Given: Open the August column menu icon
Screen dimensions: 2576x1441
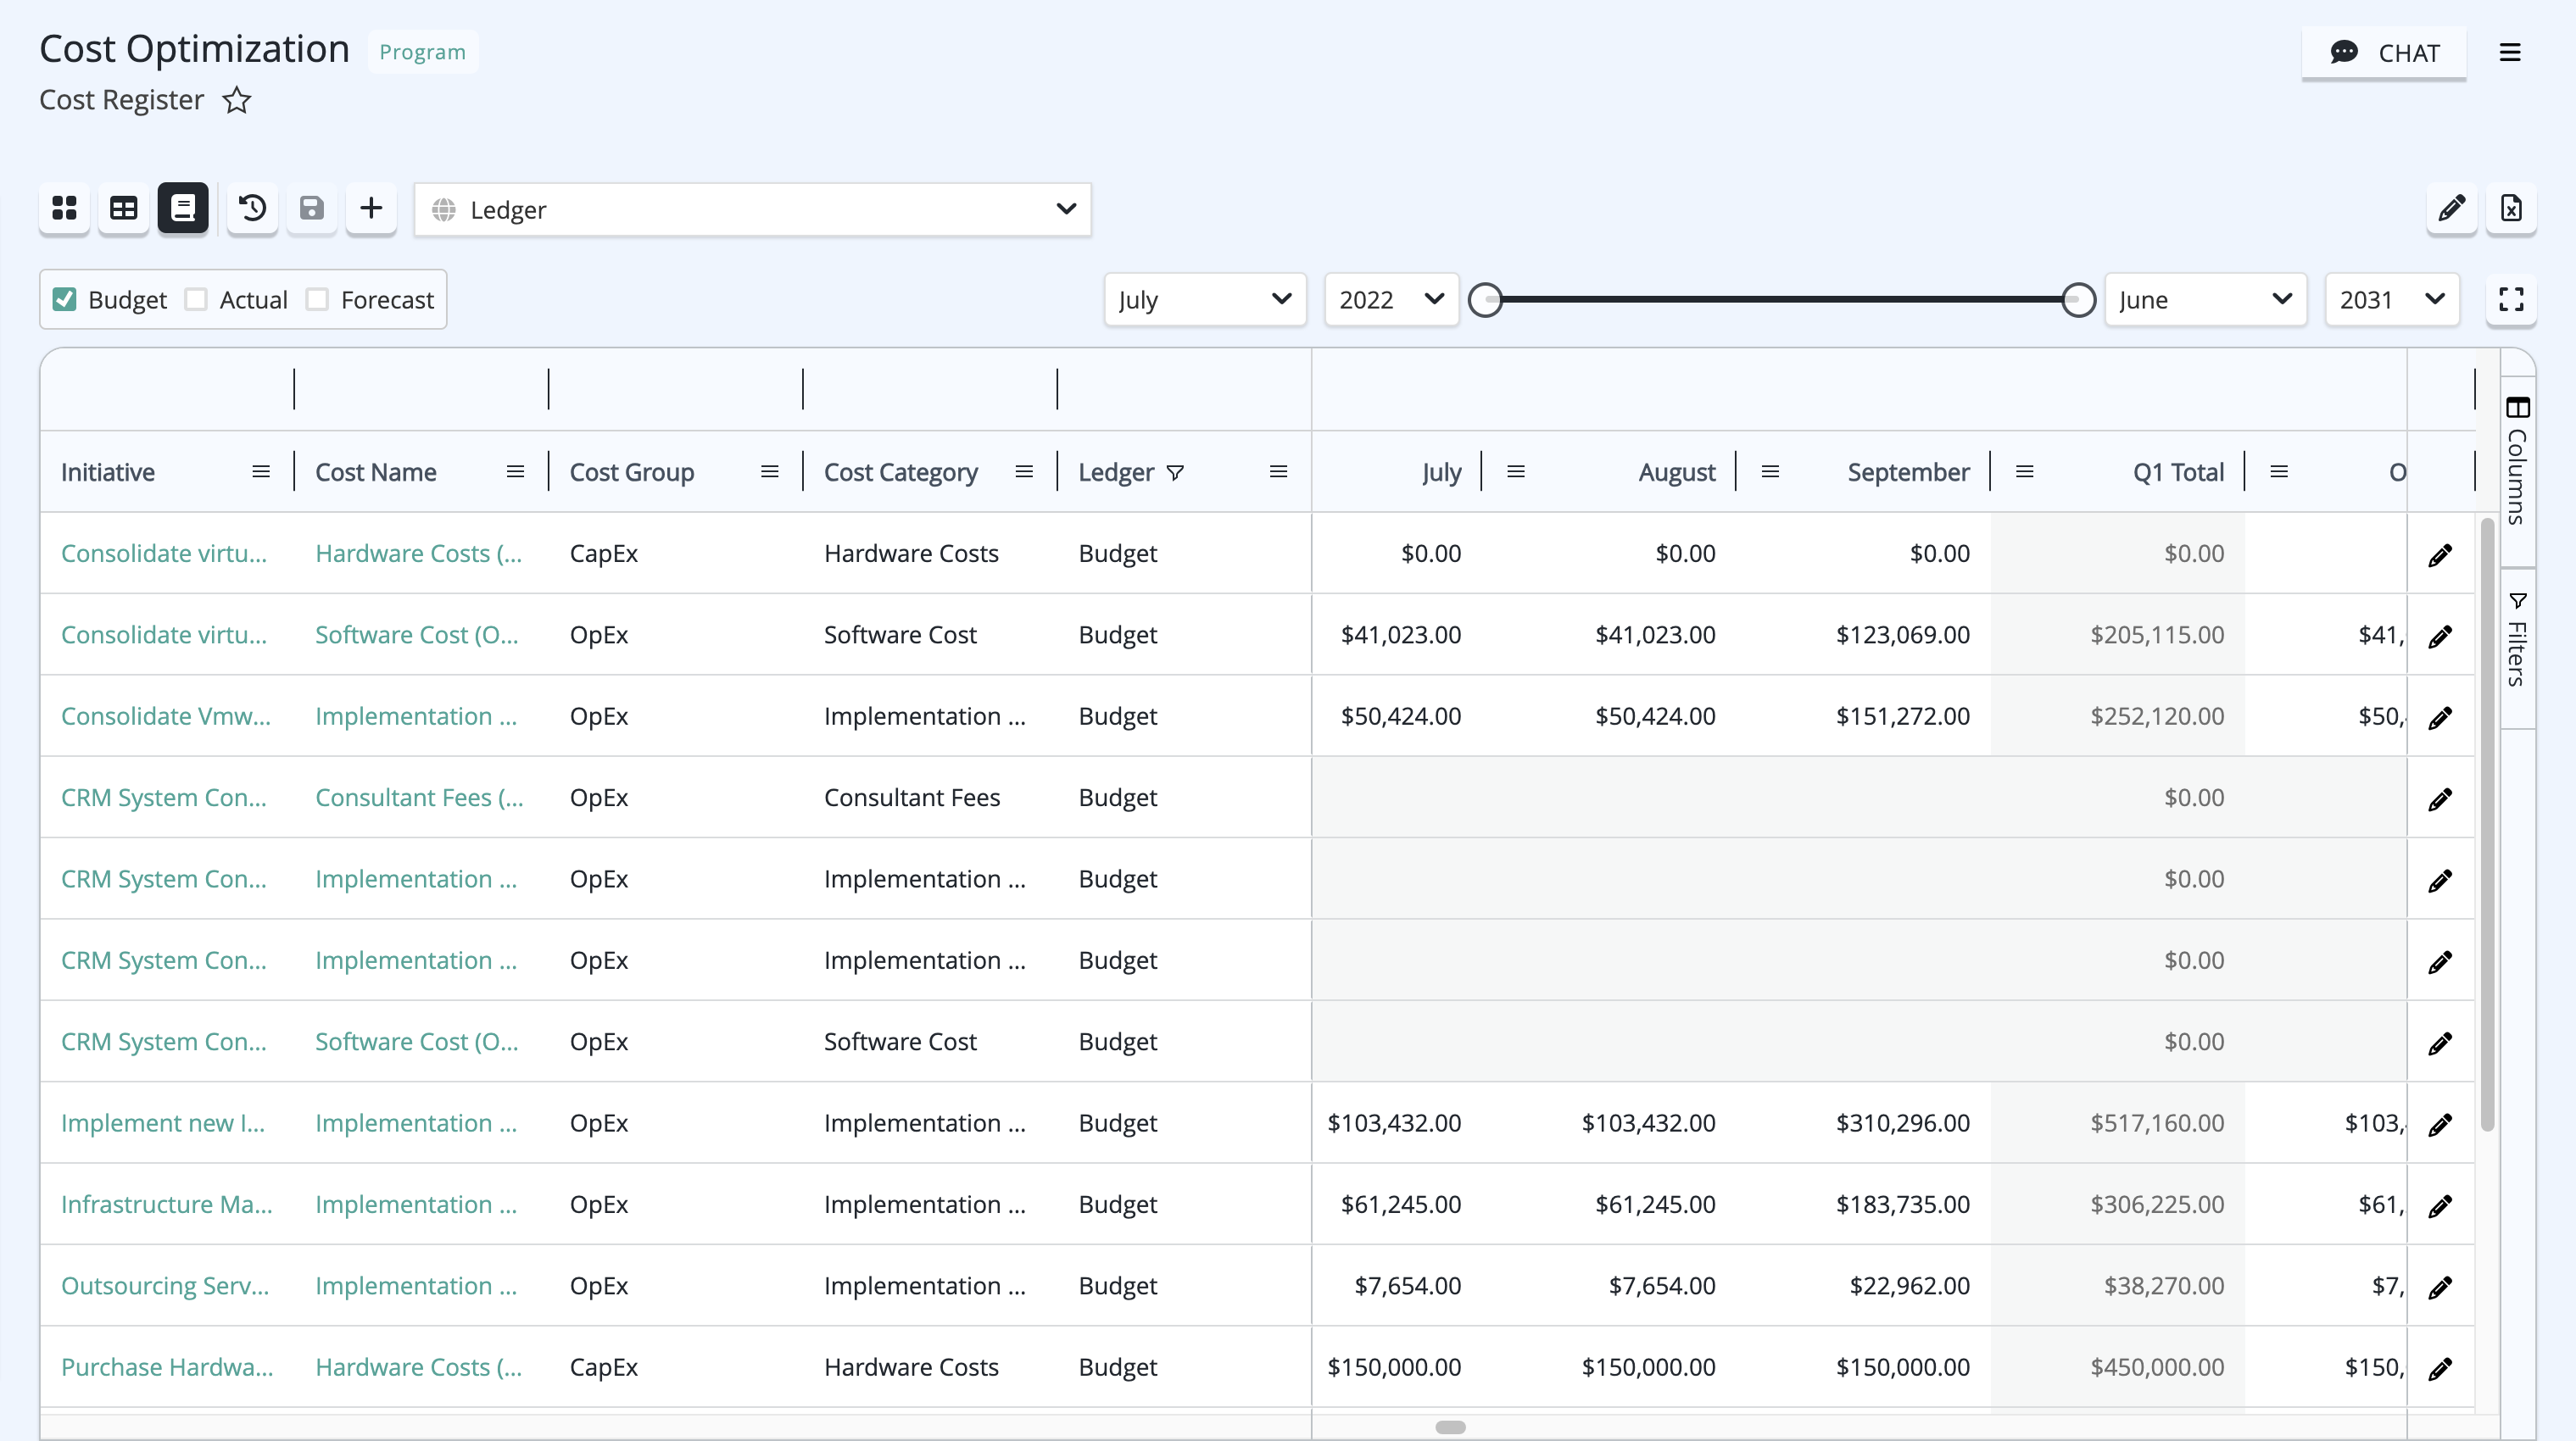Looking at the screenshot, I should pyautogui.click(x=1770, y=472).
